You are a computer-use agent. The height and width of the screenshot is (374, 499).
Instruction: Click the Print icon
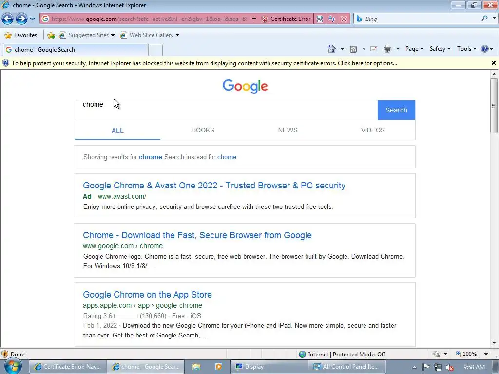(387, 49)
